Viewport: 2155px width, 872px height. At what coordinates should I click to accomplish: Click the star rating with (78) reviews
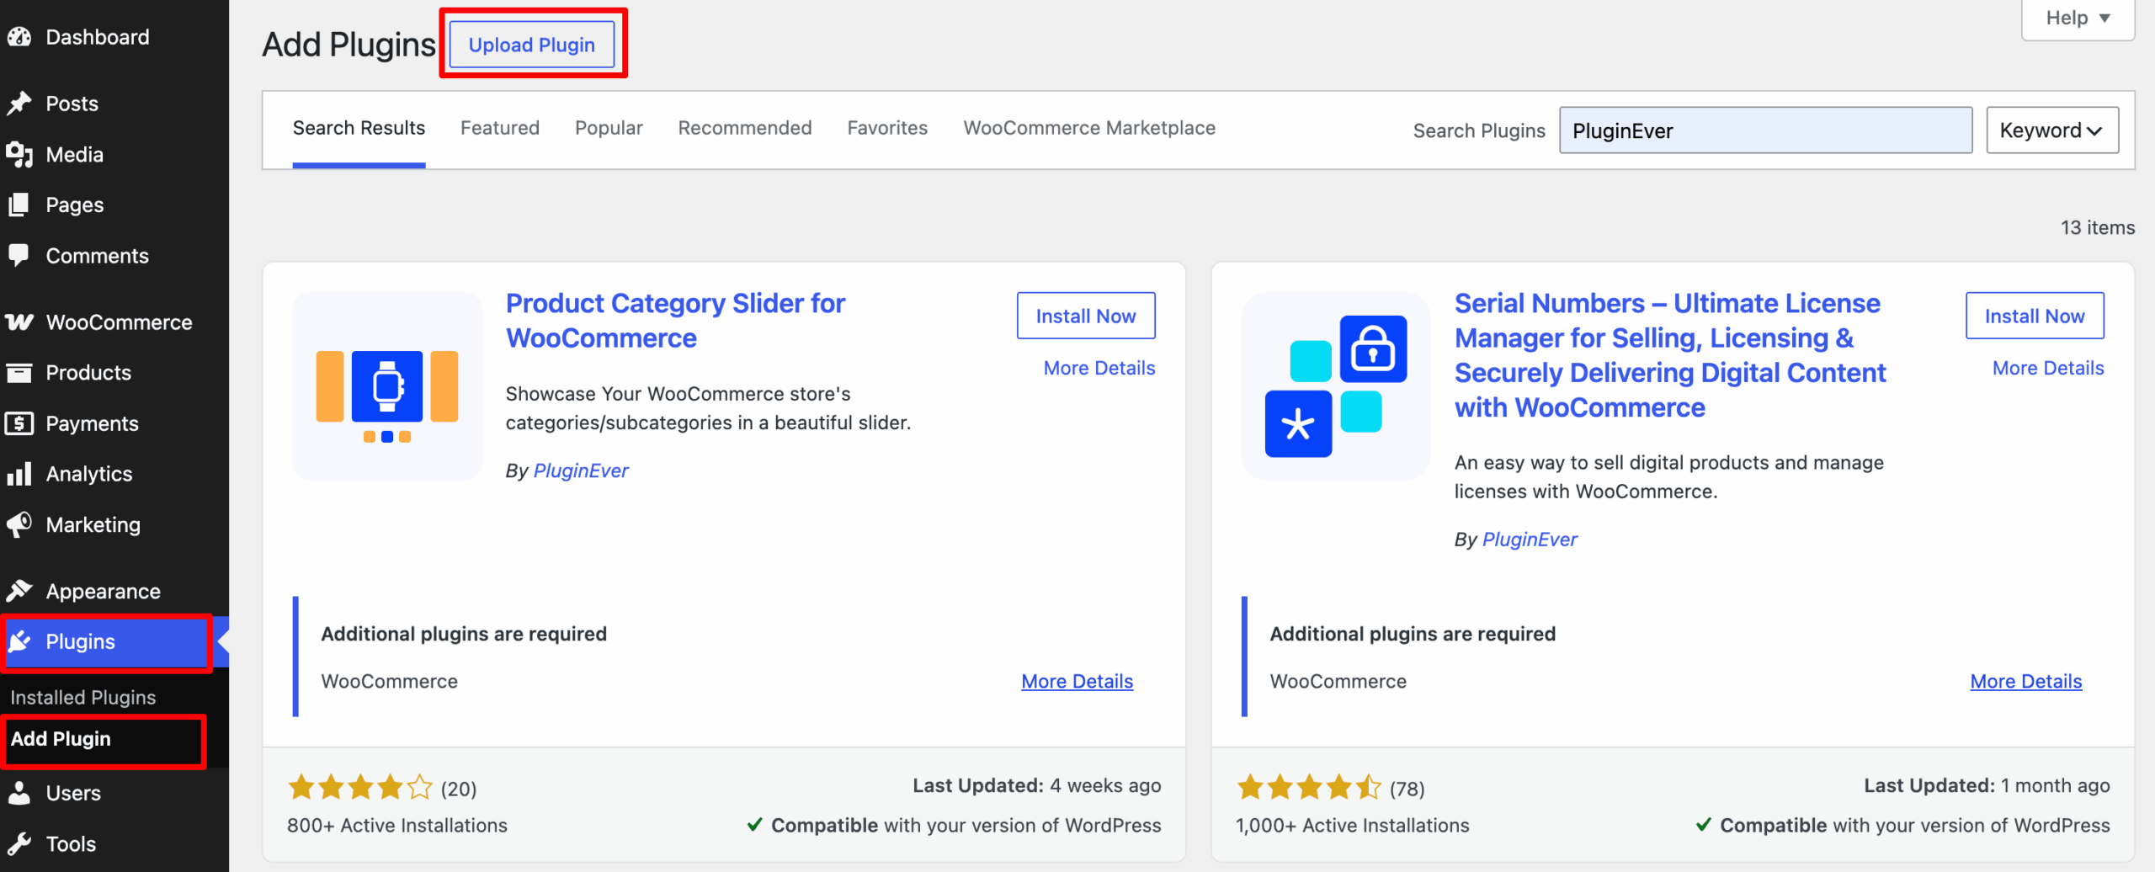coord(1330,788)
